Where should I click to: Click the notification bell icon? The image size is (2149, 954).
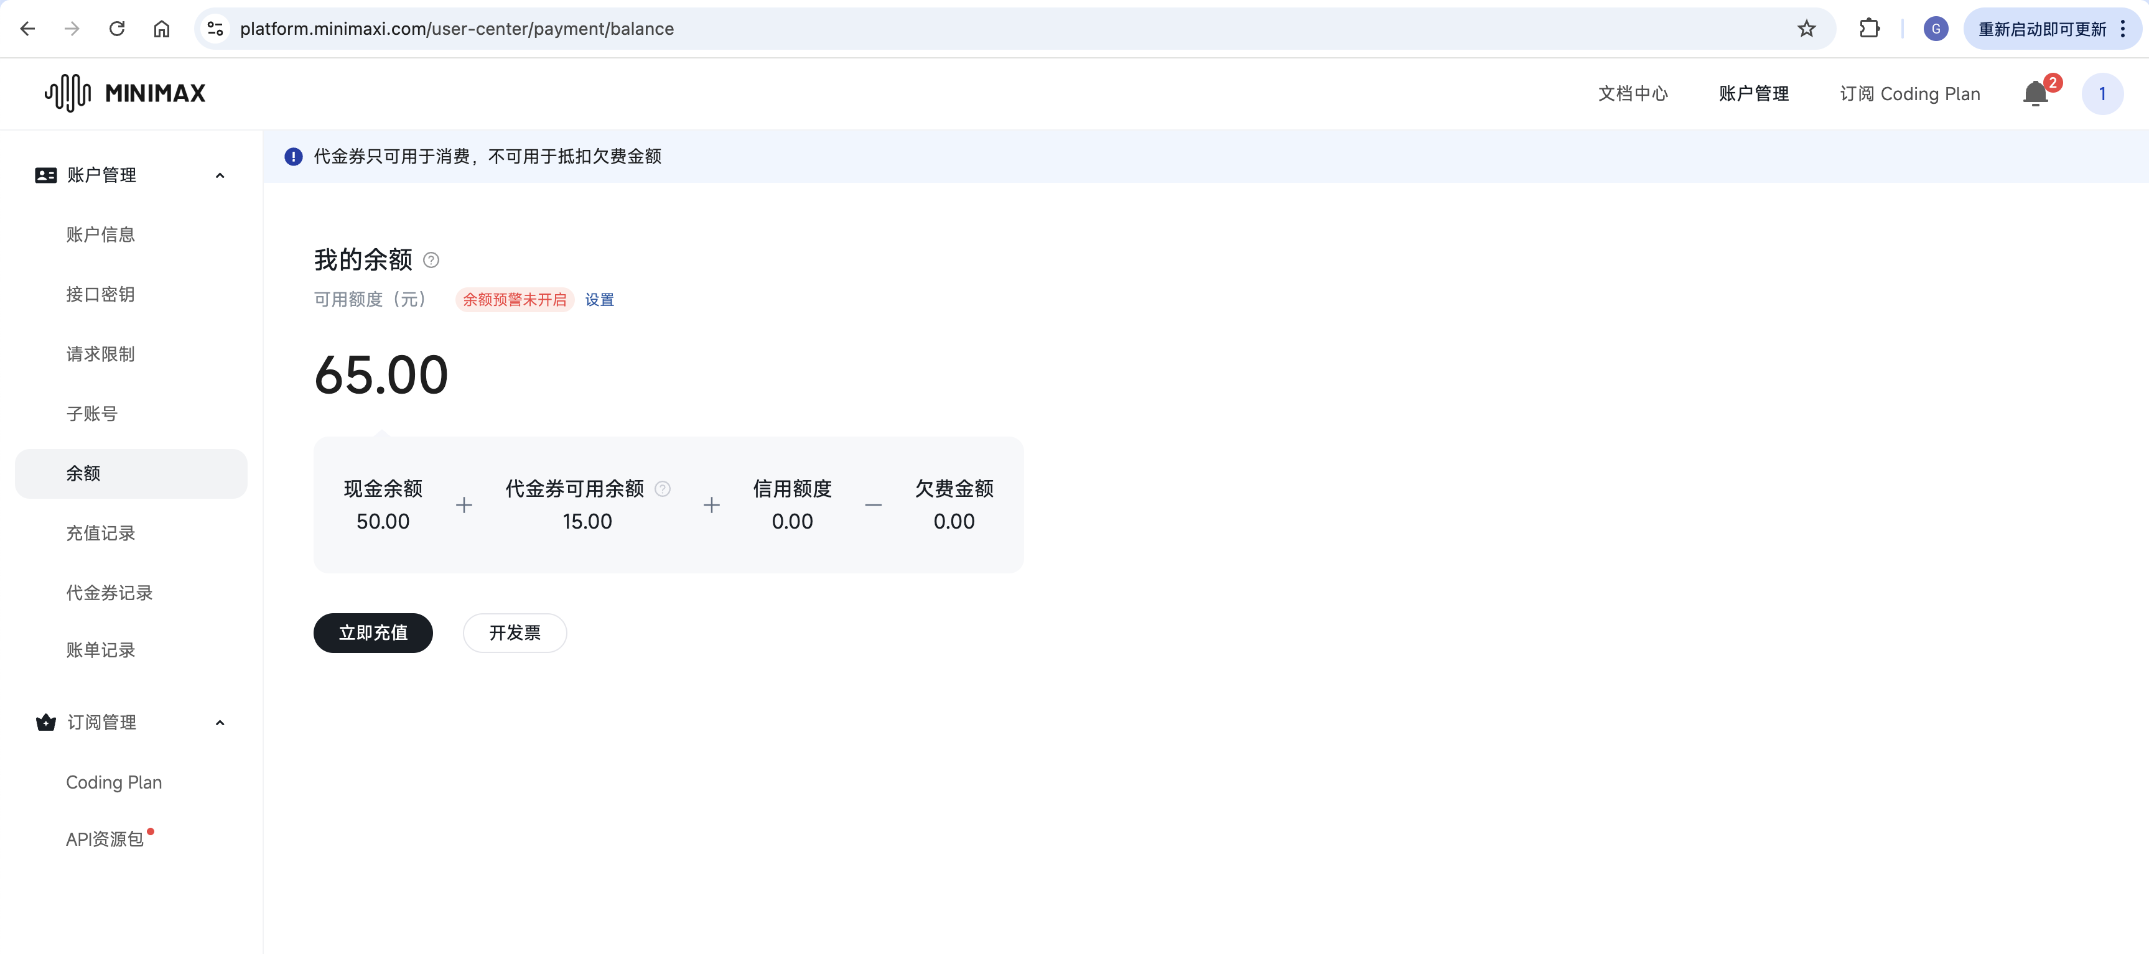tap(2035, 93)
